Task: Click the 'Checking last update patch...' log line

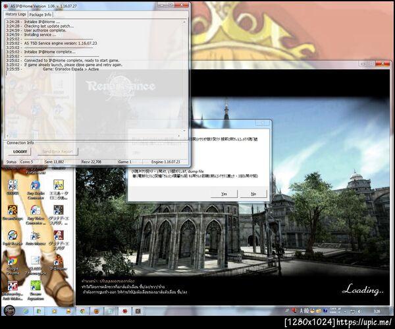Action: (x=49, y=26)
